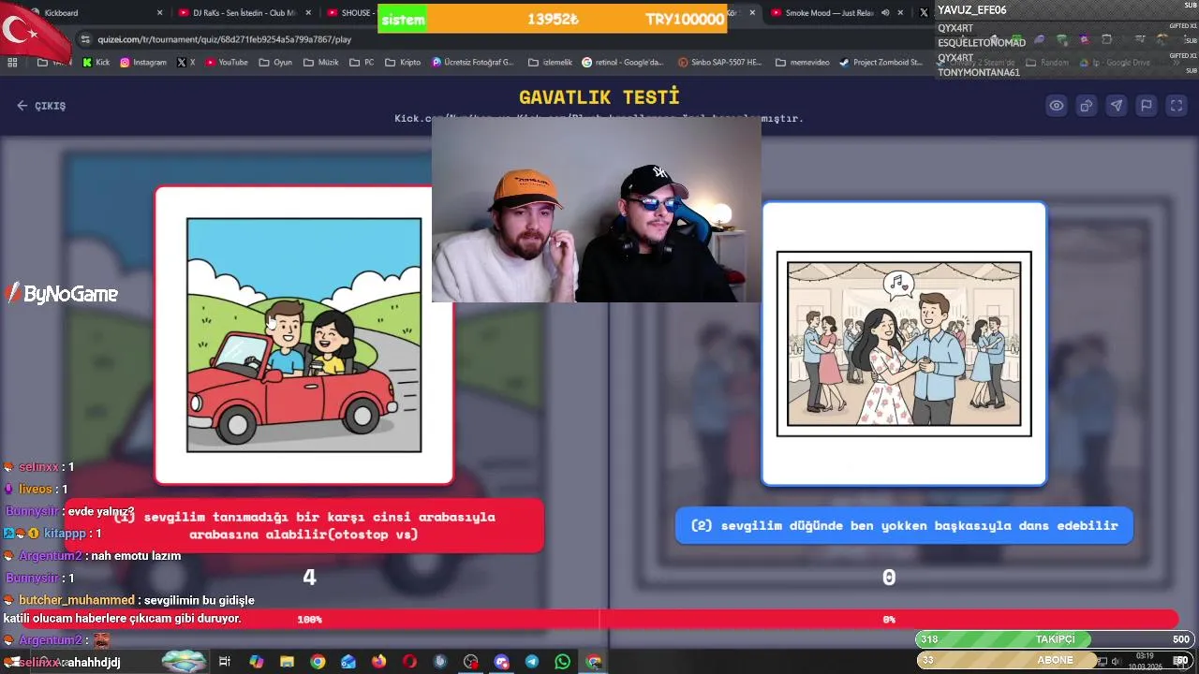Expand the Kripto bookmark folder
Viewport: 1199px width, 674px height.
[403, 63]
